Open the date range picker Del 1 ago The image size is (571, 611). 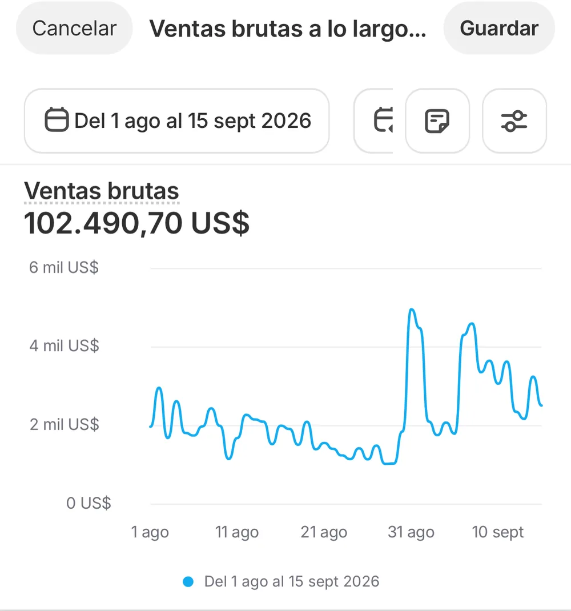[x=176, y=121]
